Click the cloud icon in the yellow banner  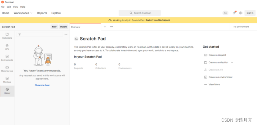(x=110, y=20)
